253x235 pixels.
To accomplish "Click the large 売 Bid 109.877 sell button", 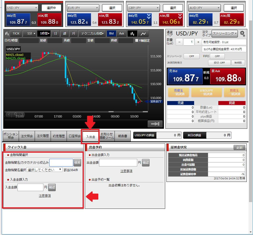I will tap(185, 76).
